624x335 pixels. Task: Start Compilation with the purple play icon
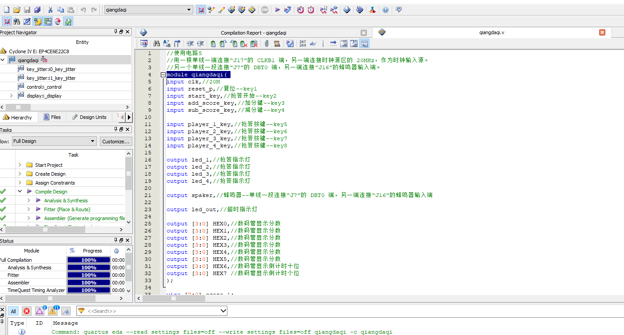tap(278, 10)
